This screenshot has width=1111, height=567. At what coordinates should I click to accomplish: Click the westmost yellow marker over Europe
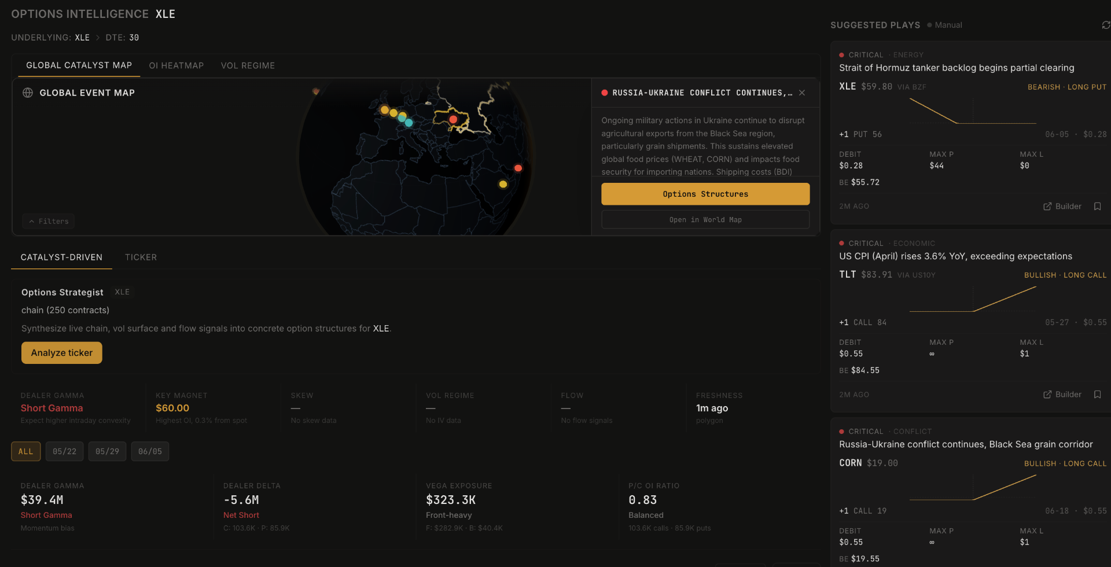point(384,109)
